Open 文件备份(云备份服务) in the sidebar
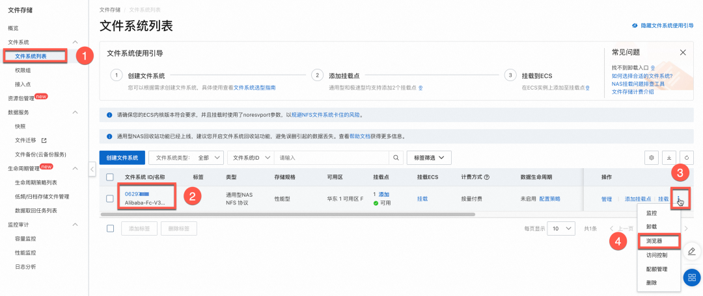703x296 pixels. pyautogui.click(x=41, y=154)
